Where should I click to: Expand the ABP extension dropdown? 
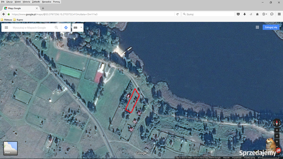click(266, 14)
